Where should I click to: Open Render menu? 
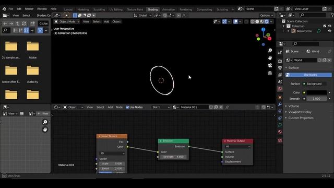(x=29, y=9)
